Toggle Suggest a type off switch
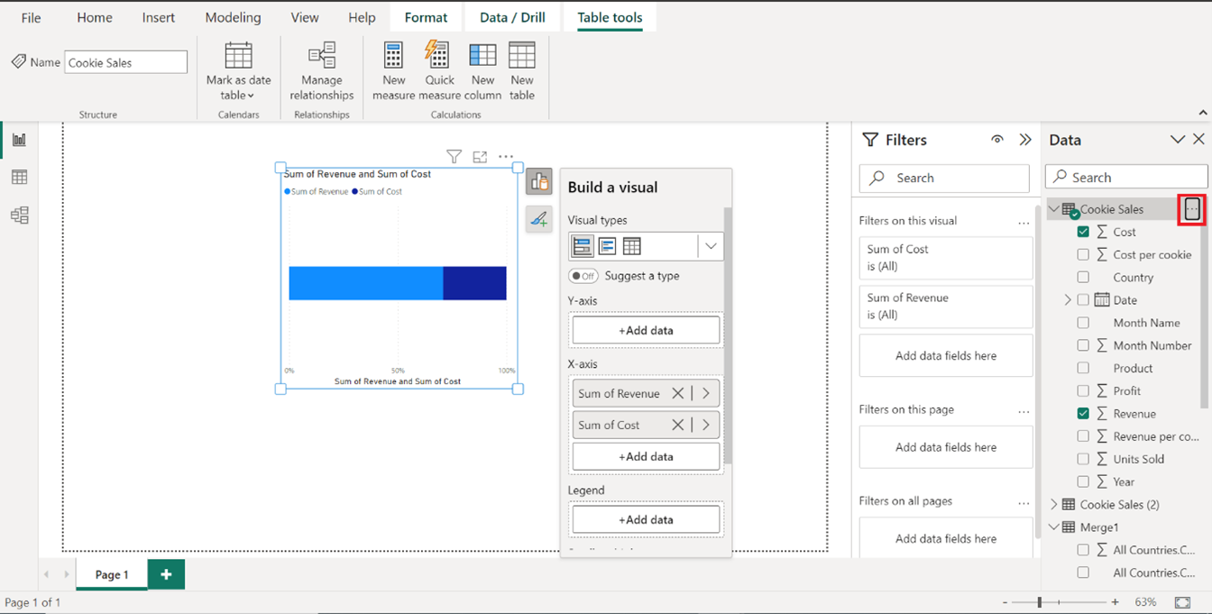 [584, 276]
